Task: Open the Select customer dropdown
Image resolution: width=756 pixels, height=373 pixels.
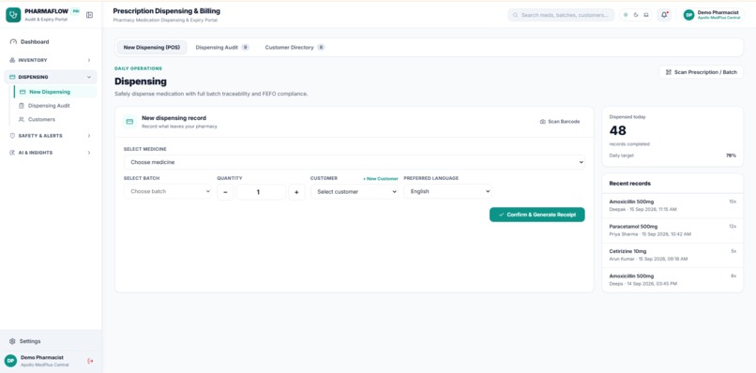Action: (355, 192)
